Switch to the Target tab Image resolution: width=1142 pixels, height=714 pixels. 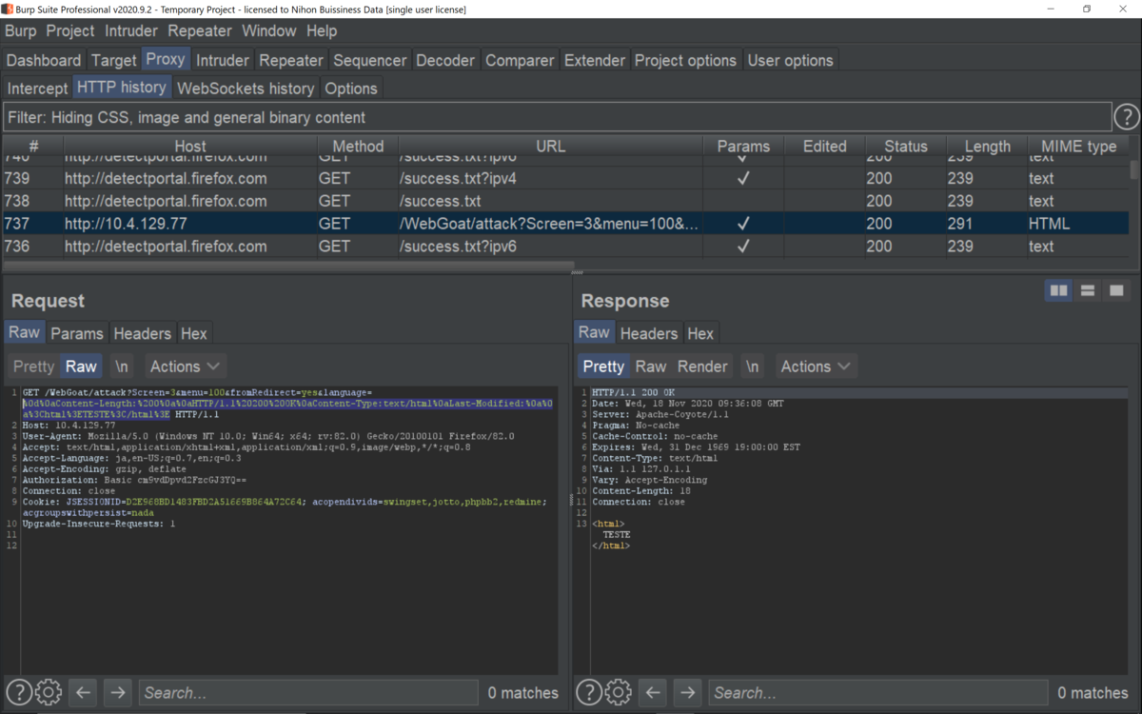pos(114,60)
